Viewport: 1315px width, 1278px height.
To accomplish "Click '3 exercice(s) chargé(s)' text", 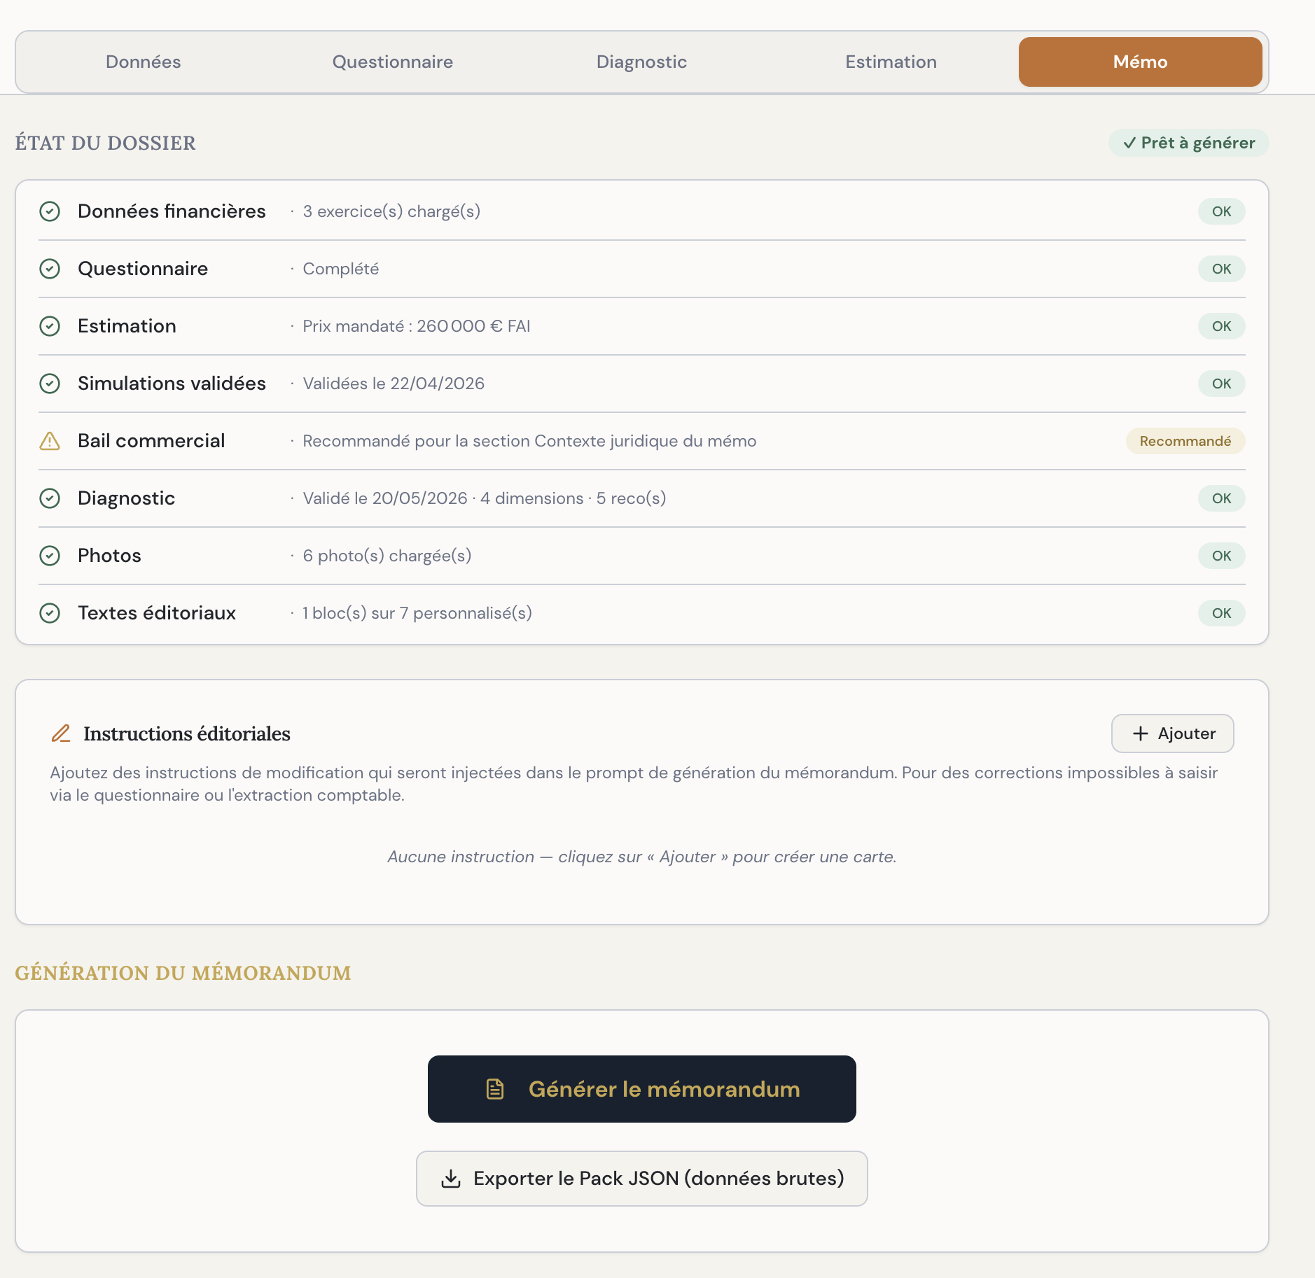I will [391, 211].
